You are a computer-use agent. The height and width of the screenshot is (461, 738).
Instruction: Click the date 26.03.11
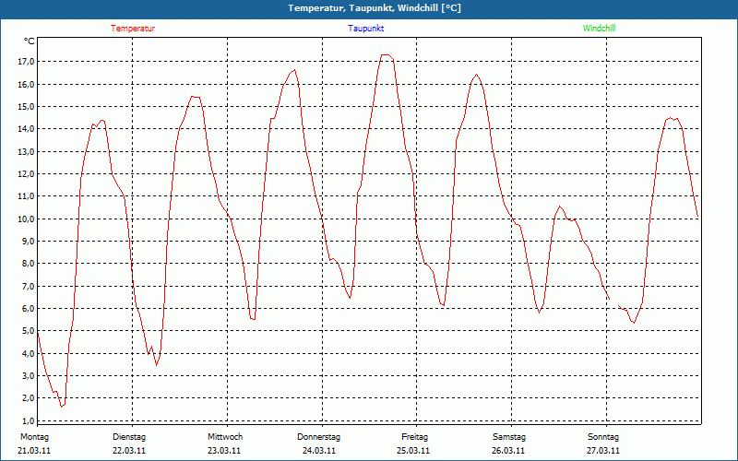508,451
